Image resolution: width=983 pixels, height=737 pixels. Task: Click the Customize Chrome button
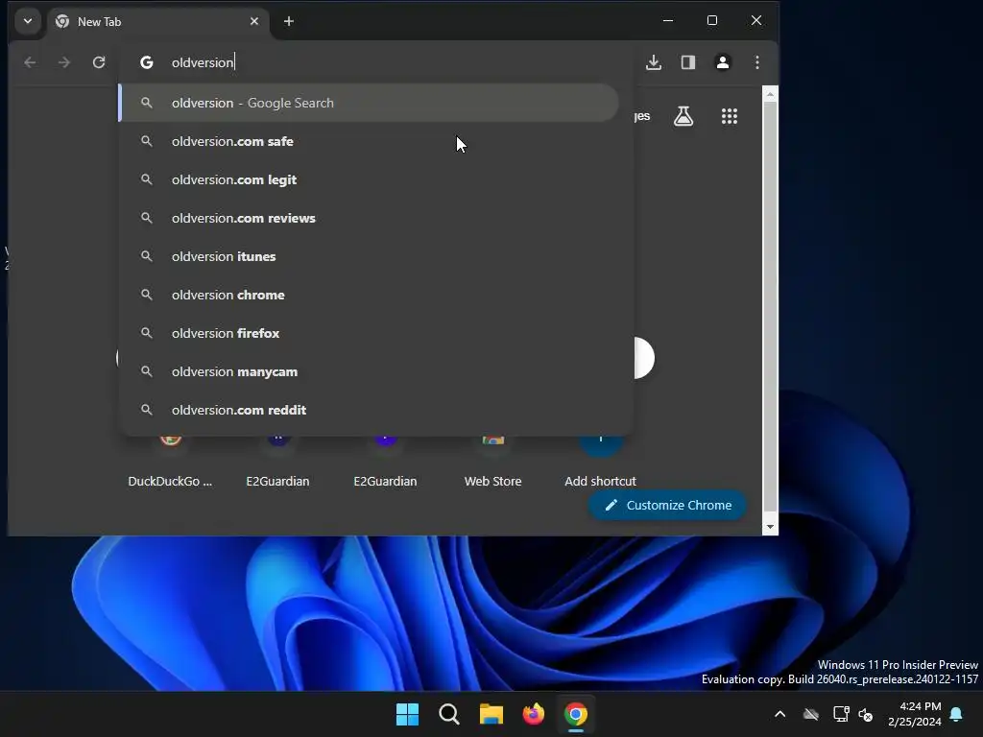pos(667,505)
